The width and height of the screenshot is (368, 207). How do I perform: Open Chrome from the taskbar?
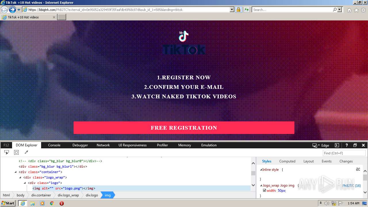point(52,203)
